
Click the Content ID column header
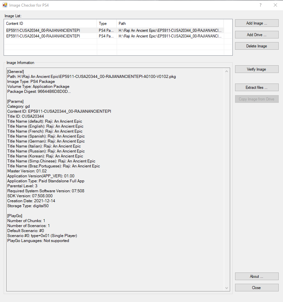tap(50, 24)
